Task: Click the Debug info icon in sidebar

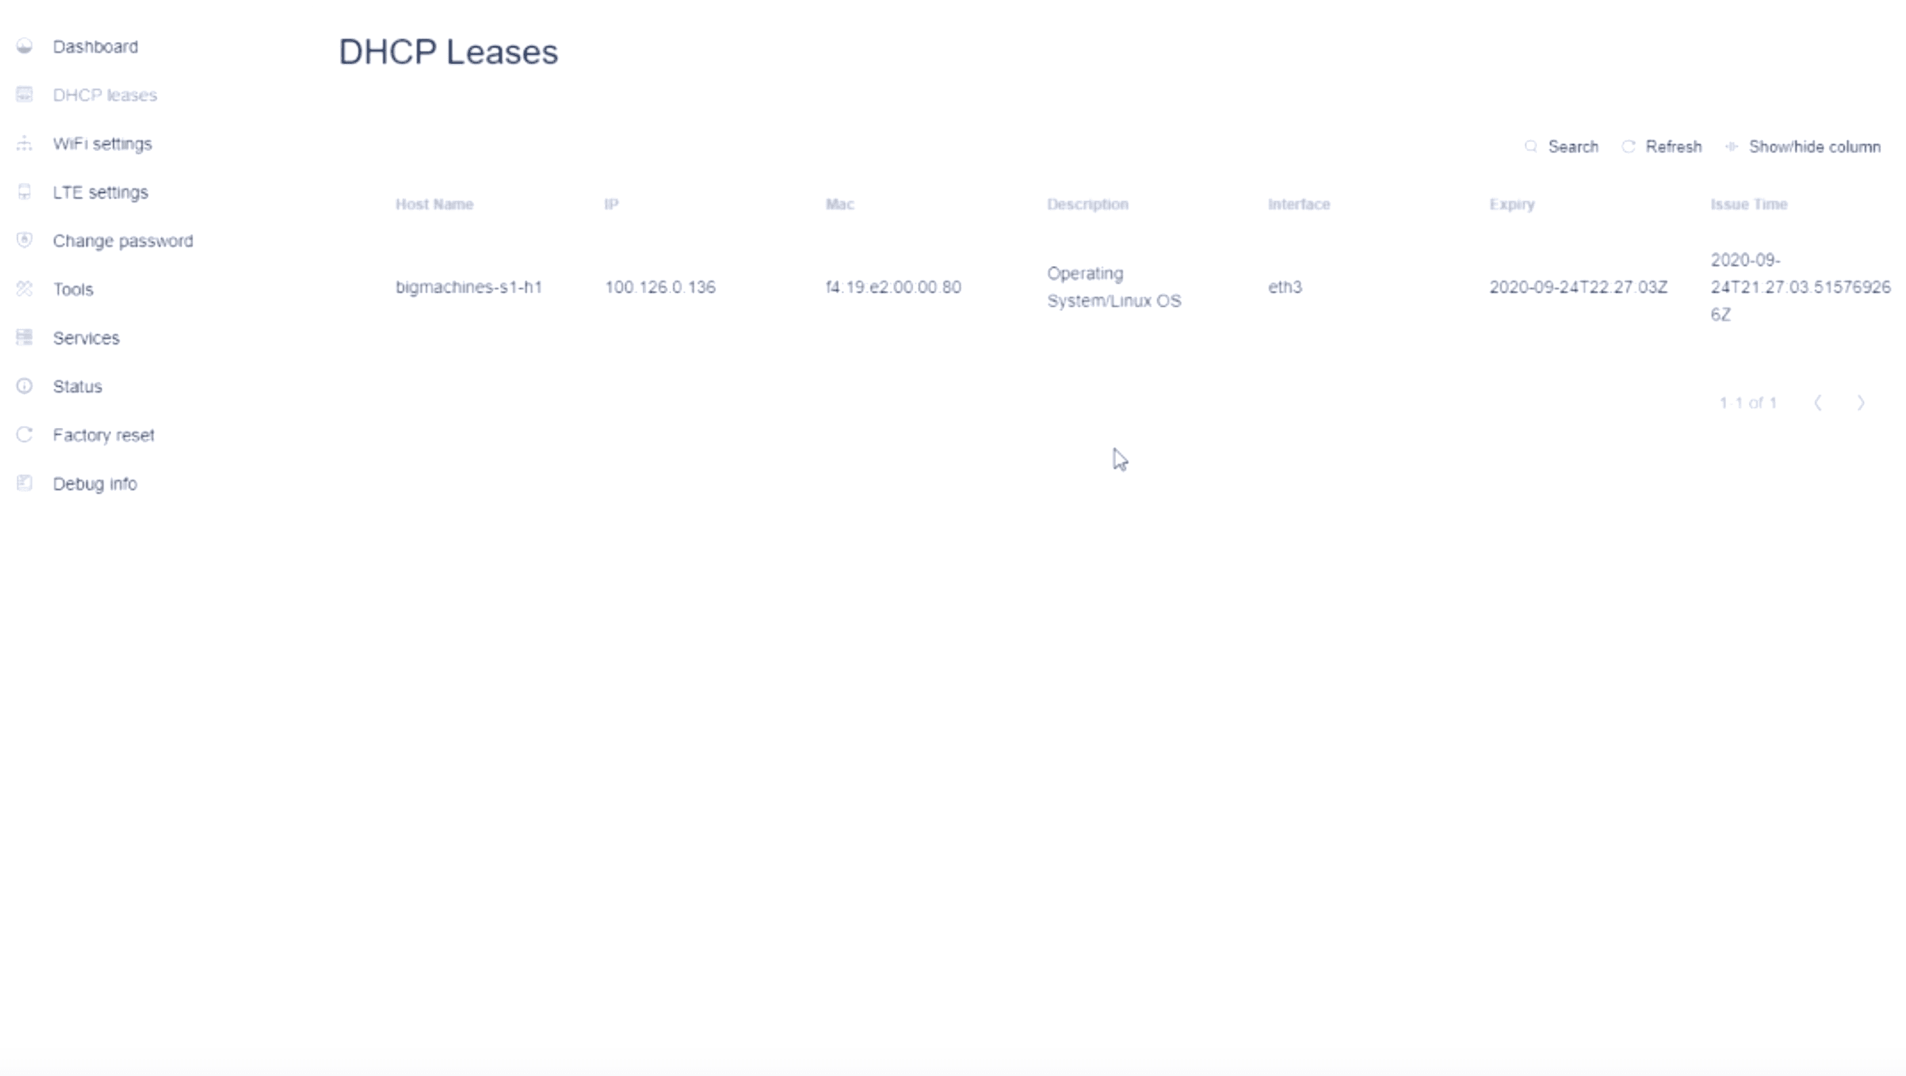Action: tap(24, 483)
